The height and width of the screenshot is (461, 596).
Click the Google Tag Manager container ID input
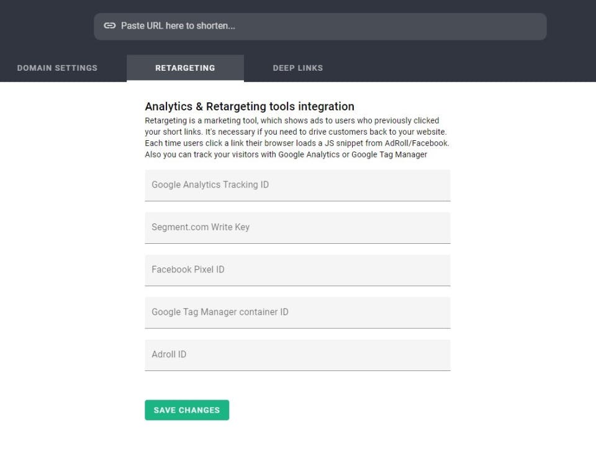coord(297,312)
